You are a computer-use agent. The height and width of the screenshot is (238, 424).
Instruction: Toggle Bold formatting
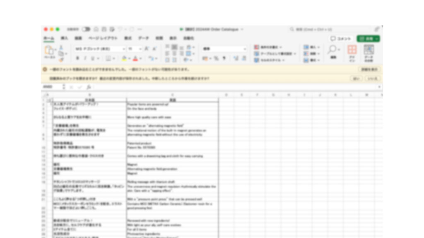(x=77, y=58)
